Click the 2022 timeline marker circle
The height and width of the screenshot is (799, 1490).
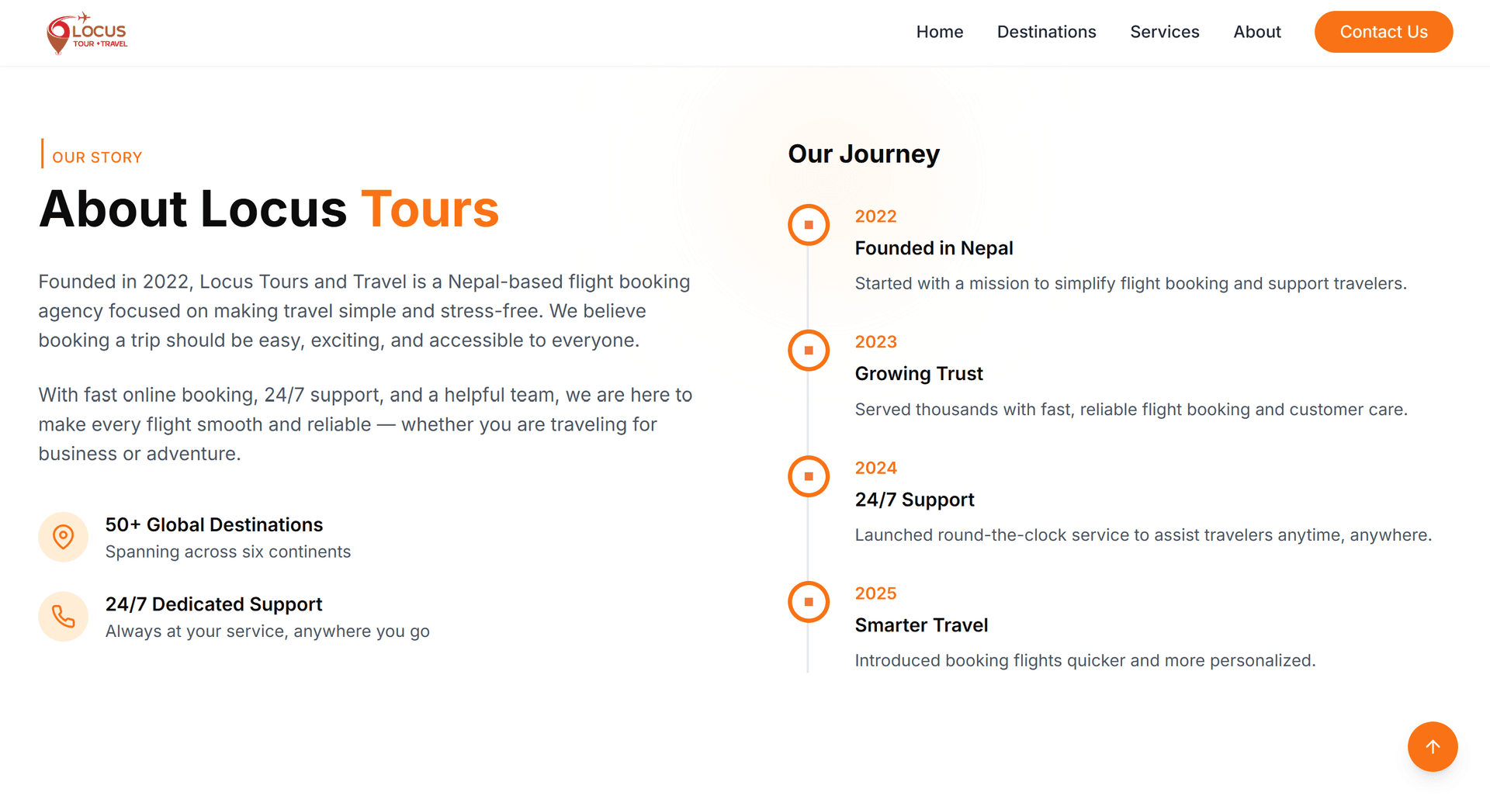point(808,224)
